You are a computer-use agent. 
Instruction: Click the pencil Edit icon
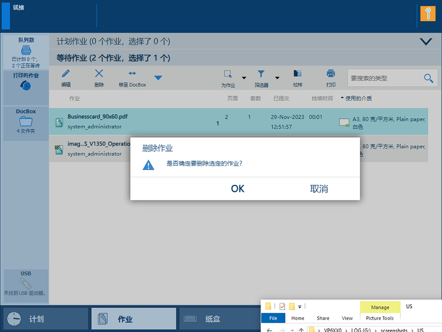coord(66,74)
